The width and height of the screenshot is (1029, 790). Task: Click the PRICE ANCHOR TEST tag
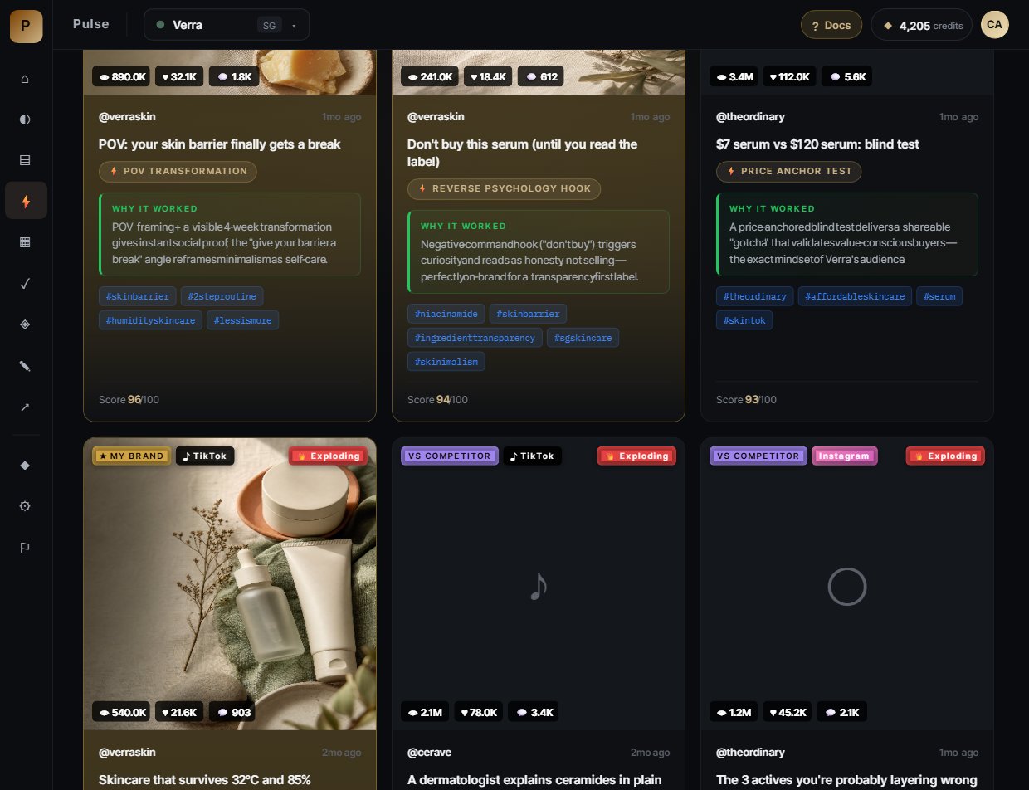click(x=789, y=172)
